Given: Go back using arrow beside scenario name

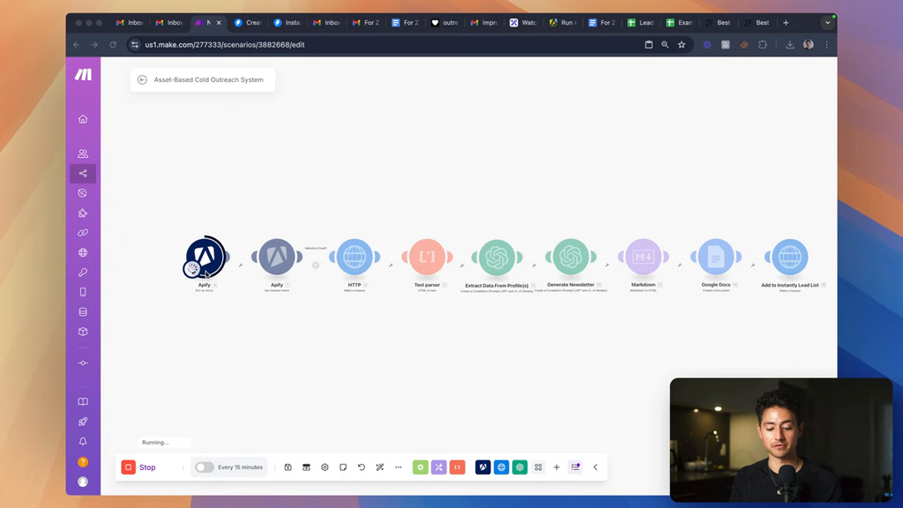Looking at the screenshot, I should coord(142,80).
